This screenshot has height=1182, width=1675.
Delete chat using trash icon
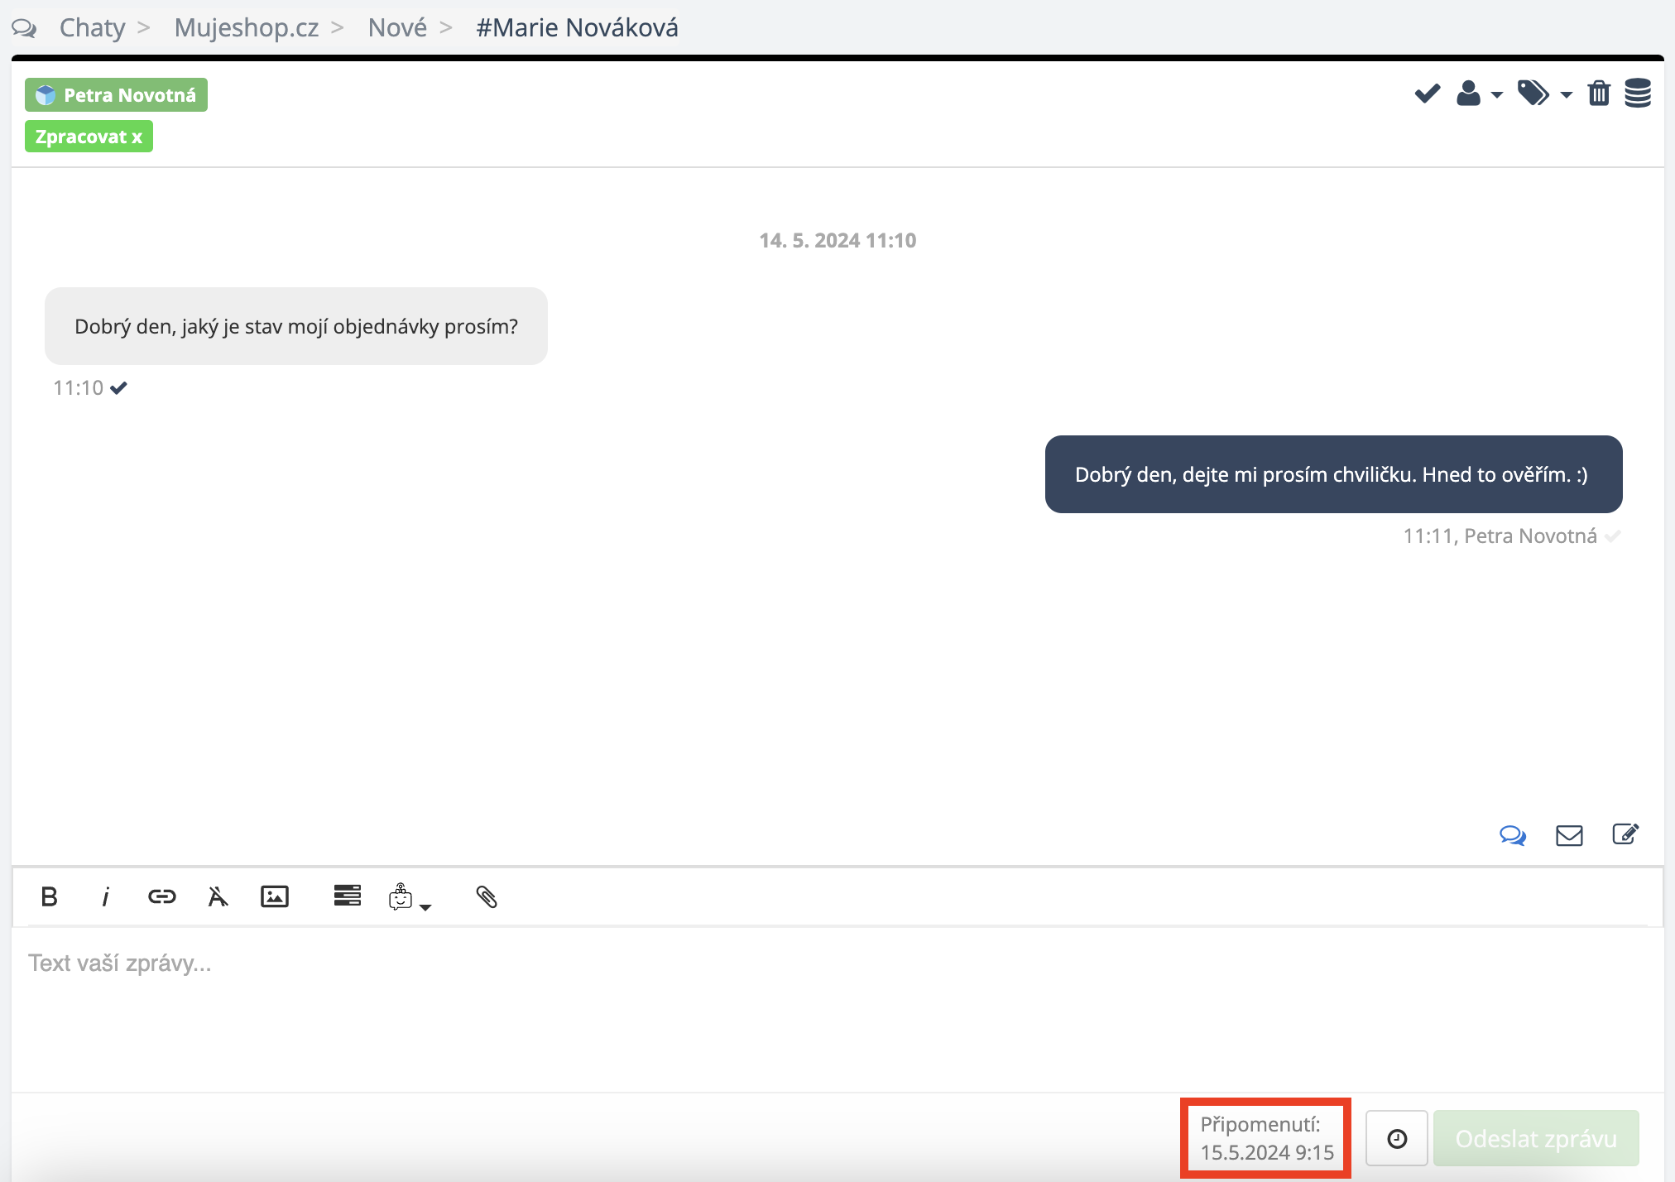[1599, 94]
